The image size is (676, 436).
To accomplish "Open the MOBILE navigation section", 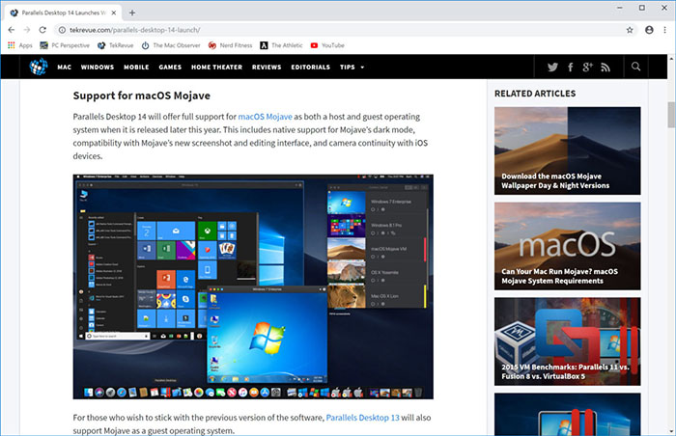I will 136,68.
